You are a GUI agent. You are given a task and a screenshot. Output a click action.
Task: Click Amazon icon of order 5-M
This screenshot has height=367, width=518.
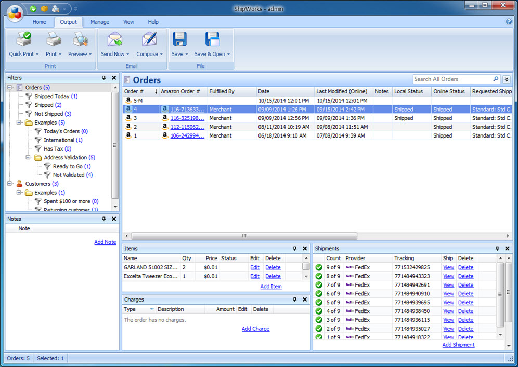128,100
